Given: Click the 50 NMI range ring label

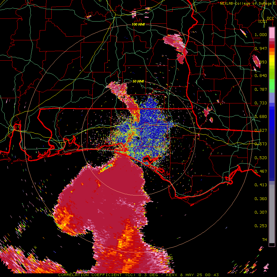Looking at the screenshot, I should (138, 81).
